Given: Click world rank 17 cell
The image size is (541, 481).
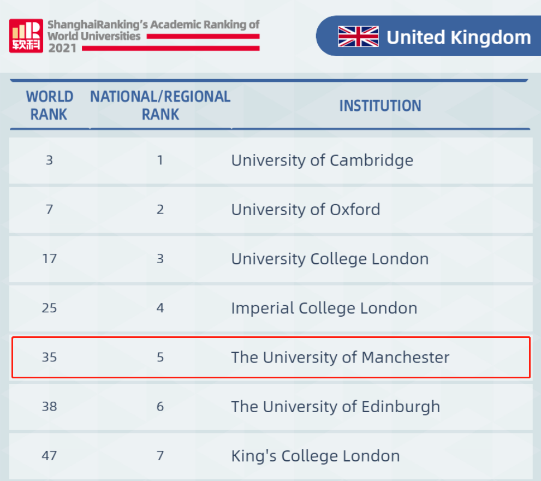Looking at the screenshot, I should (x=49, y=259).
